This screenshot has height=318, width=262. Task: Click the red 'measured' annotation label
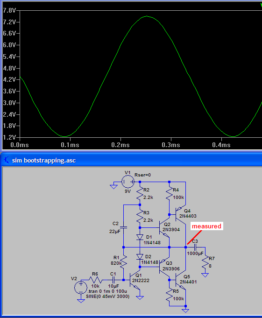tap(206, 226)
